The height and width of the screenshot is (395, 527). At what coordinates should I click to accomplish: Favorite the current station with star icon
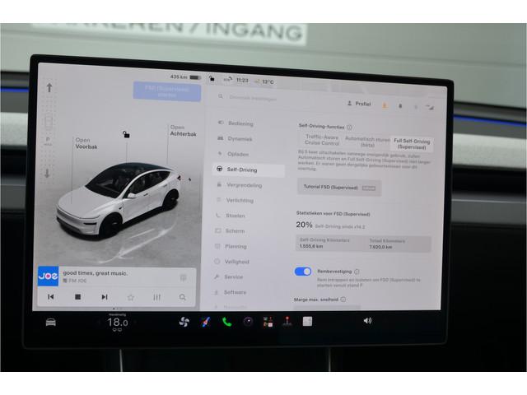[x=131, y=297]
